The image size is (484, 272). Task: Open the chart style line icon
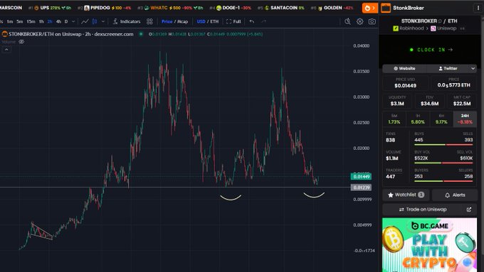85,21
